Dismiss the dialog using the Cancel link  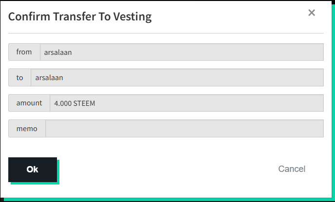click(291, 169)
